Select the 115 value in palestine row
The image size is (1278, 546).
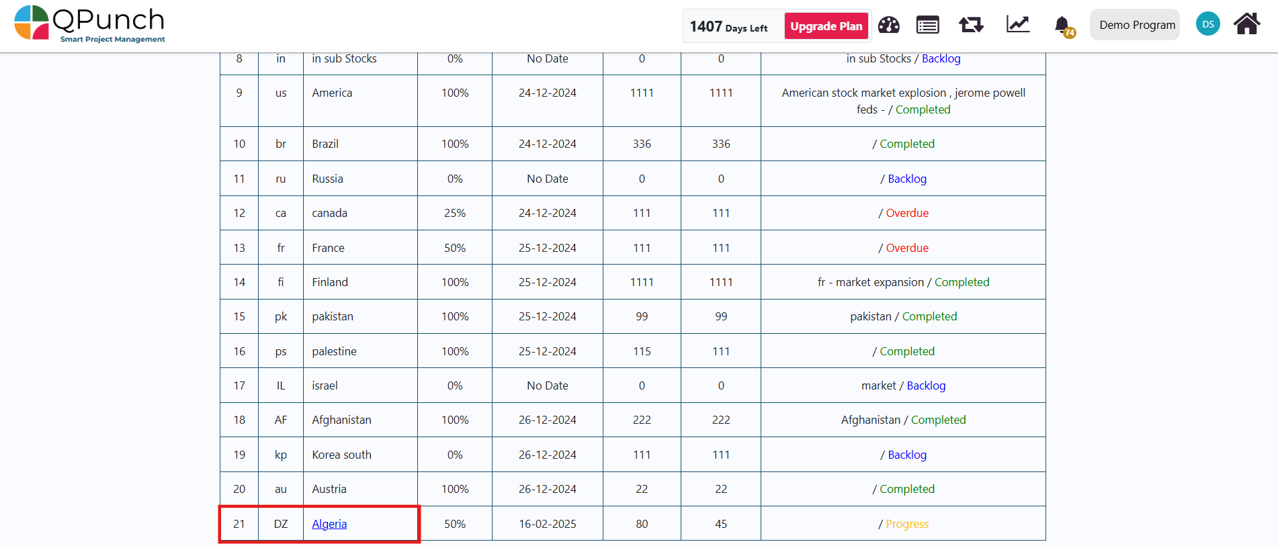[x=642, y=351]
